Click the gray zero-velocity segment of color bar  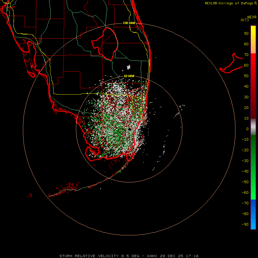click(x=253, y=127)
